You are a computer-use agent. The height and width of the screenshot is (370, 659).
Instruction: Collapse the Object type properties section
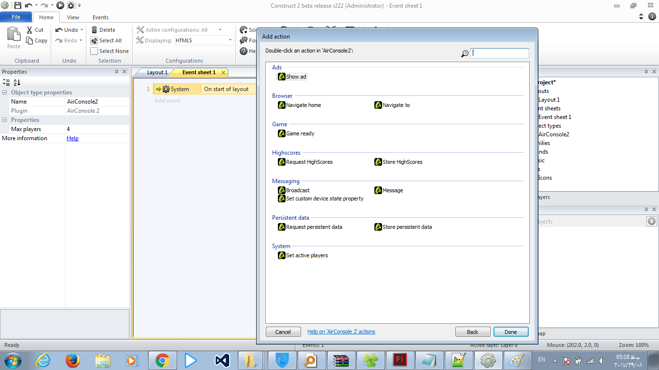(5, 92)
